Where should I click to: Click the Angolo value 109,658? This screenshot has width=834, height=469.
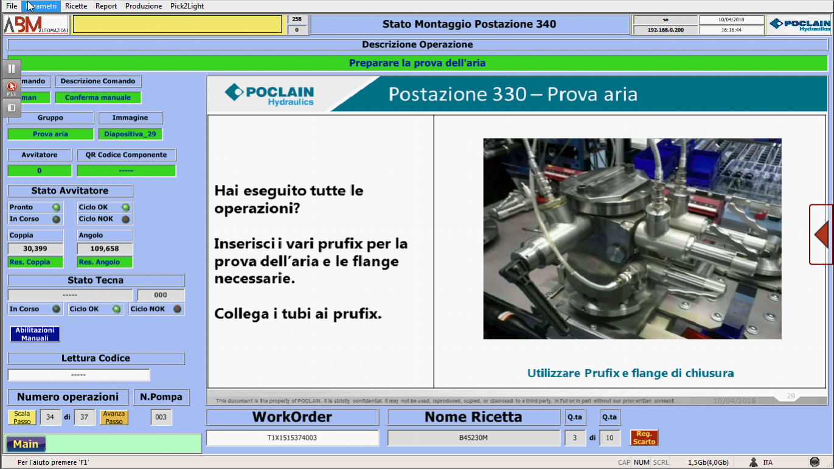click(105, 249)
